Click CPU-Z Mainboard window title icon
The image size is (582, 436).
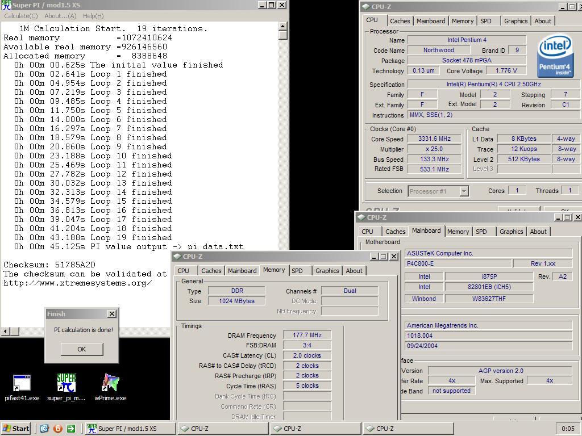pyautogui.click(x=361, y=217)
